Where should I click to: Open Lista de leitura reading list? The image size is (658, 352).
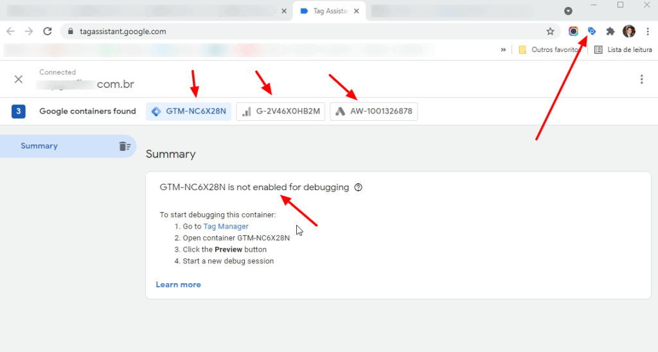[x=623, y=49]
